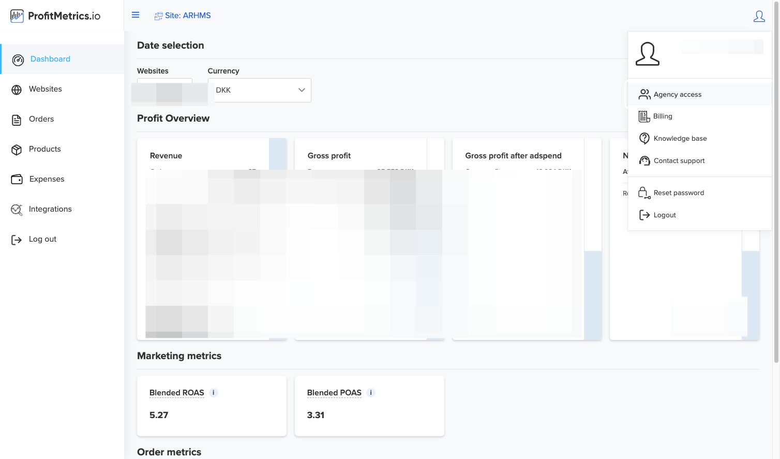Open the user profile icon at top right

coord(759,17)
